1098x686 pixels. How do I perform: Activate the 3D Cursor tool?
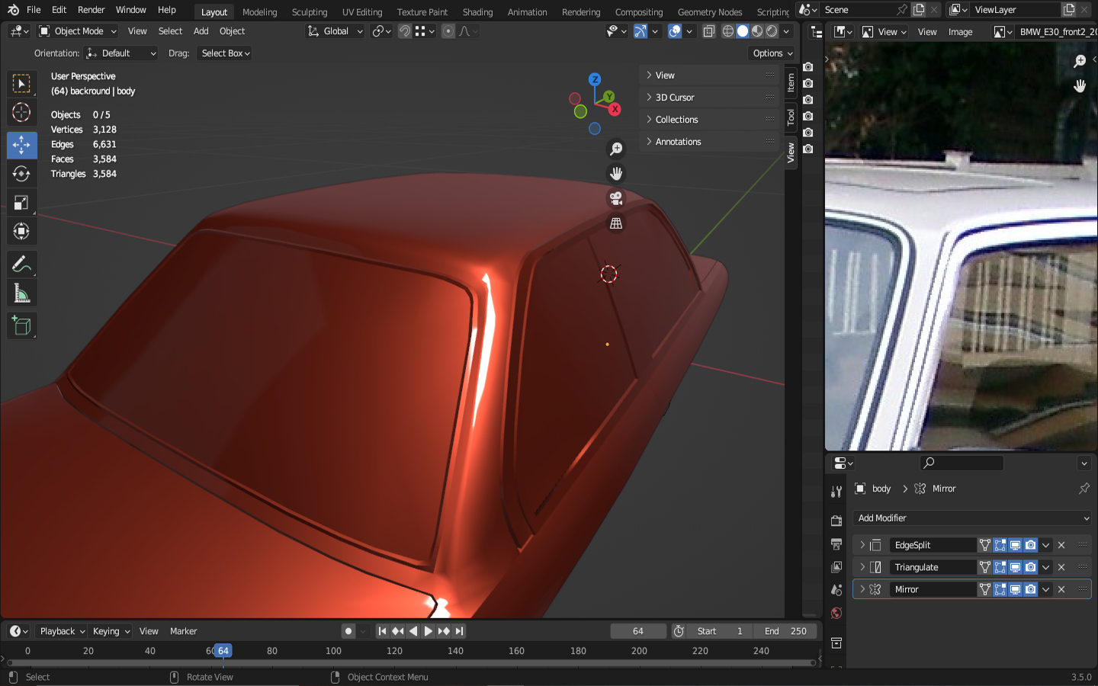pos(21,113)
